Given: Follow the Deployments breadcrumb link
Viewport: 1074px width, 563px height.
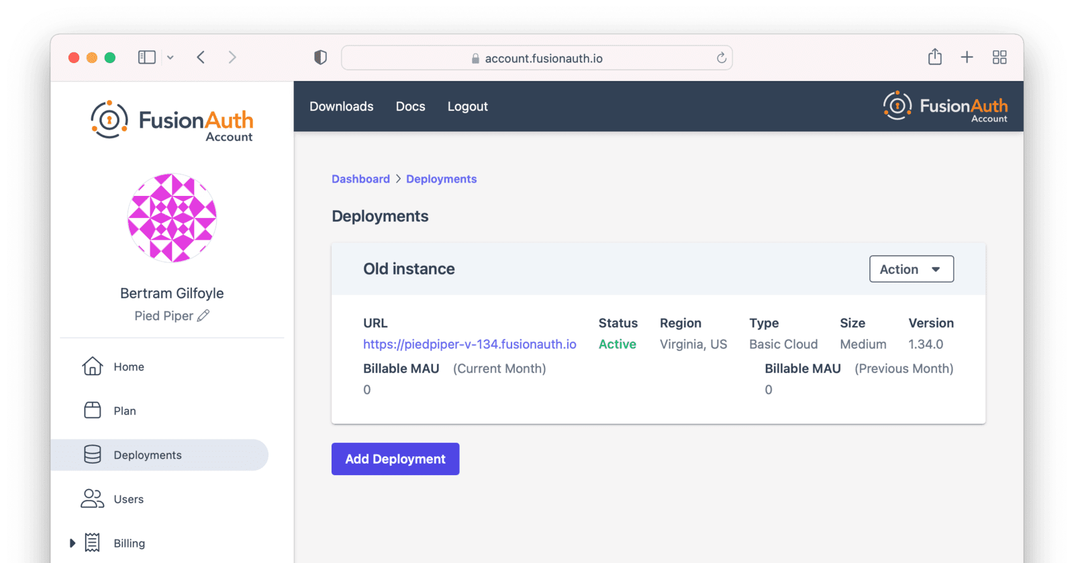Looking at the screenshot, I should (x=441, y=179).
